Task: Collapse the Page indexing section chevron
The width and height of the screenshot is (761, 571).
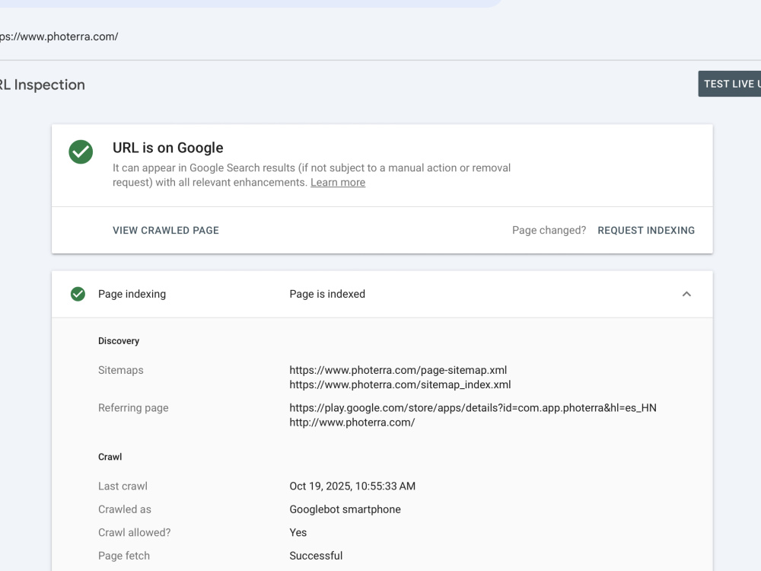Action: pyautogui.click(x=686, y=294)
